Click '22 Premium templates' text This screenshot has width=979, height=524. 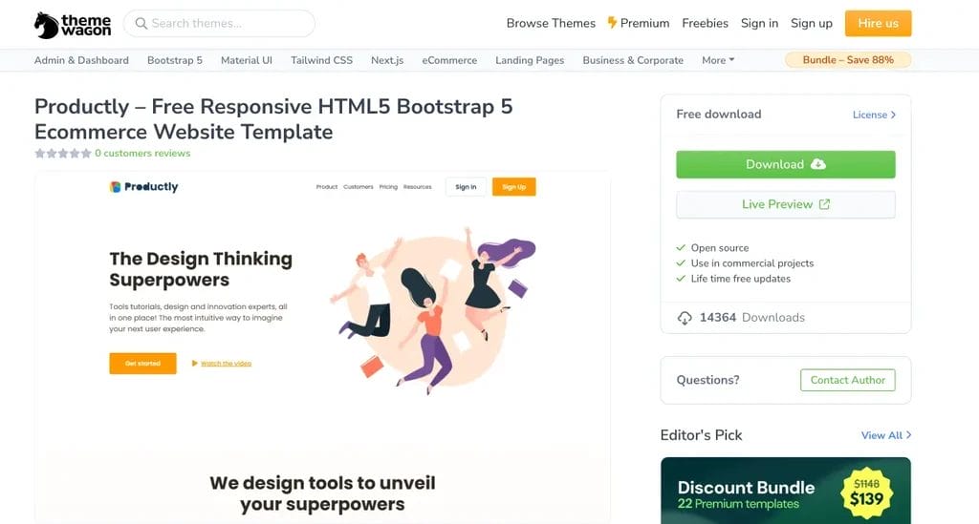(738, 504)
